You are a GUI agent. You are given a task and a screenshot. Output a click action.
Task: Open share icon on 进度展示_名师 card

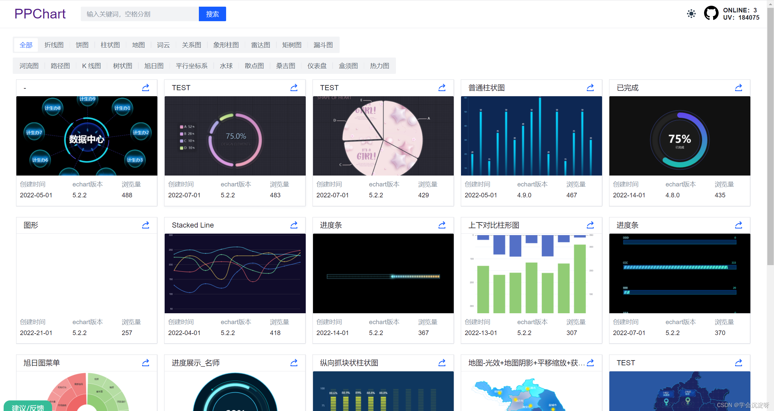294,363
